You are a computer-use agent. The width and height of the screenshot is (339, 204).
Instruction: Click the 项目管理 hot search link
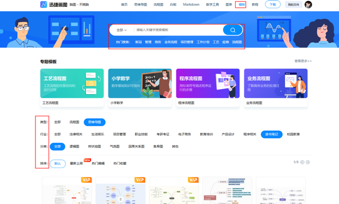pyautogui.click(x=187, y=42)
